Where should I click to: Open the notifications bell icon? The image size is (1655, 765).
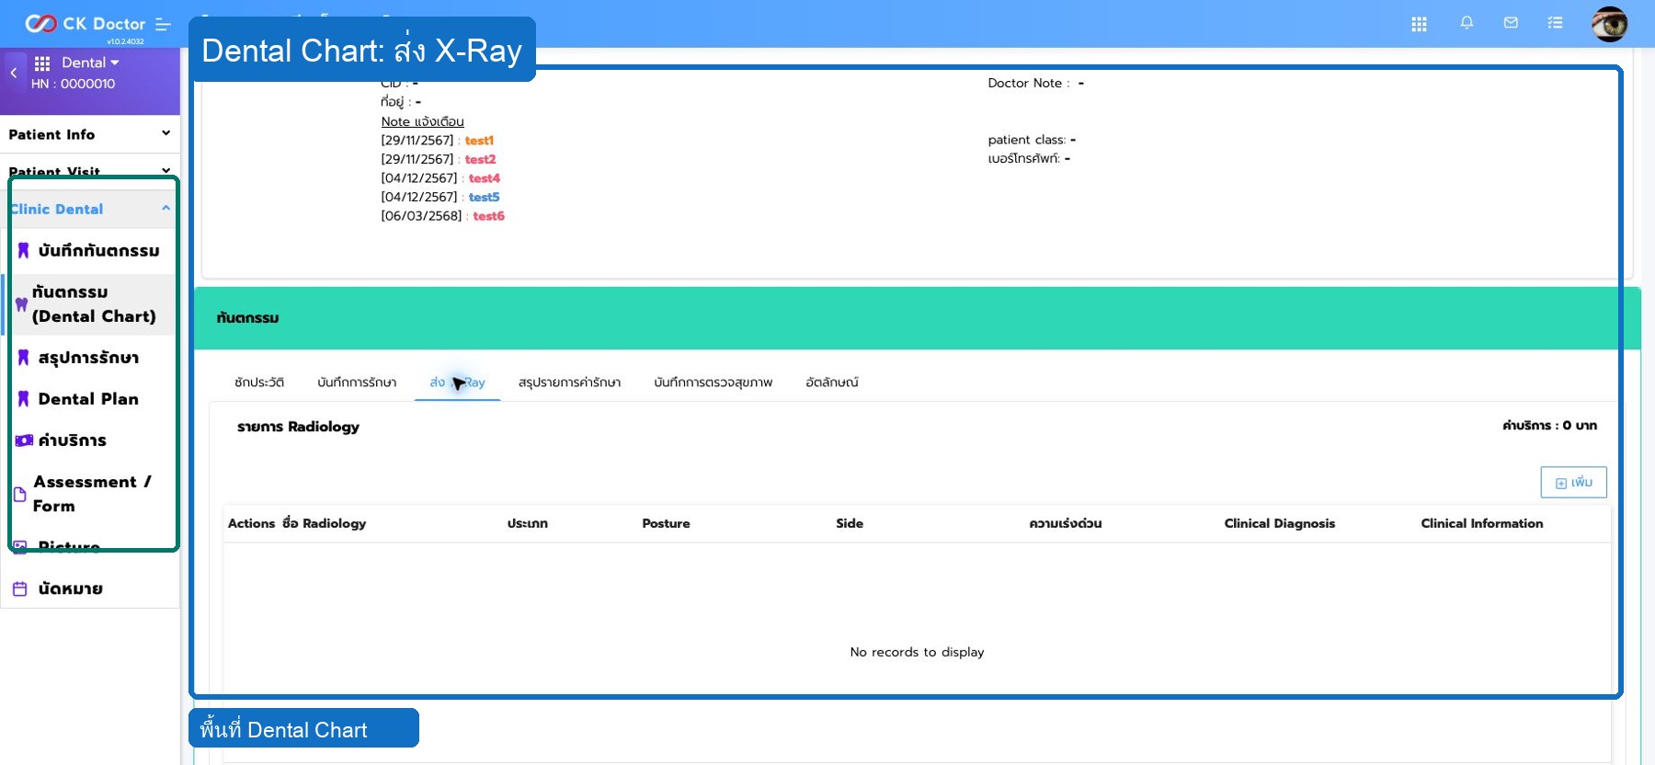pos(1467,23)
